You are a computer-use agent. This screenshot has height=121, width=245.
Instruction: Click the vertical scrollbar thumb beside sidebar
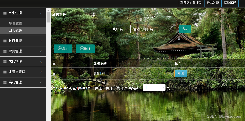click(48, 17)
